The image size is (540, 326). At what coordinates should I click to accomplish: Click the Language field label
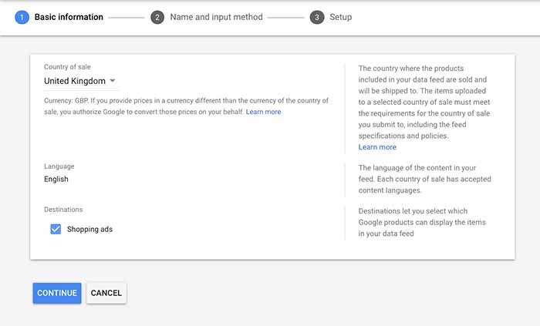[x=59, y=166]
